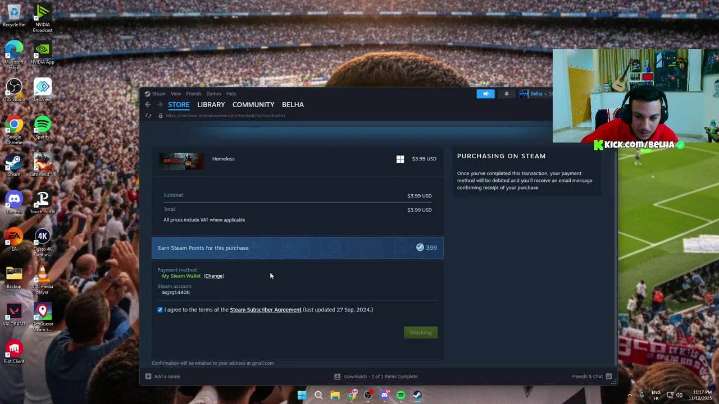719x404 pixels.
Task: Open EA desktop icon
Action: 14,240
